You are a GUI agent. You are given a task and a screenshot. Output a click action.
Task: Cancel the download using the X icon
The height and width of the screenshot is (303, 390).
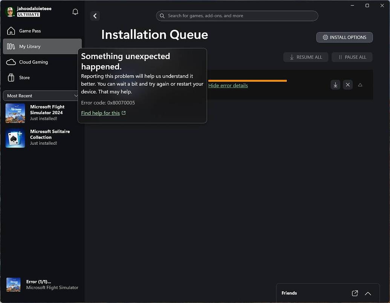point(348,85)
